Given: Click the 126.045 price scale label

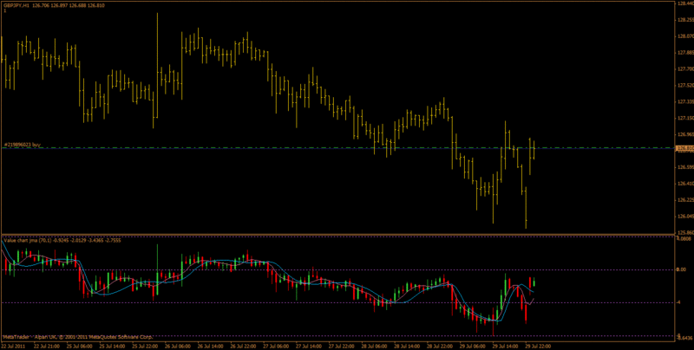Looking at the screenshot, I should 684,216.
